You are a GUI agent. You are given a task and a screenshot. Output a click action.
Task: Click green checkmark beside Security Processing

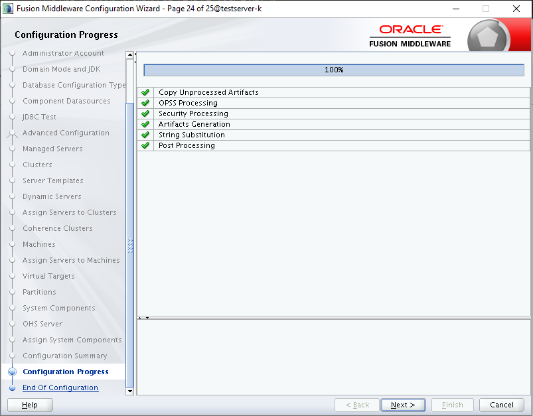[145, 113]
